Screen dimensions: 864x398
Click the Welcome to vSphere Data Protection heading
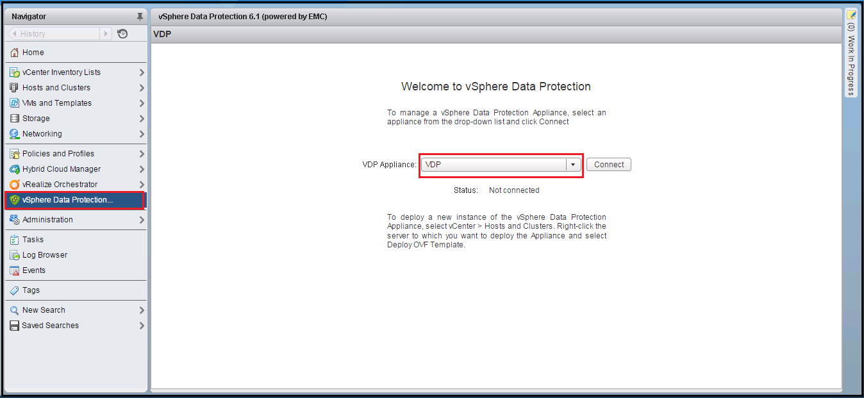(496, 87)
